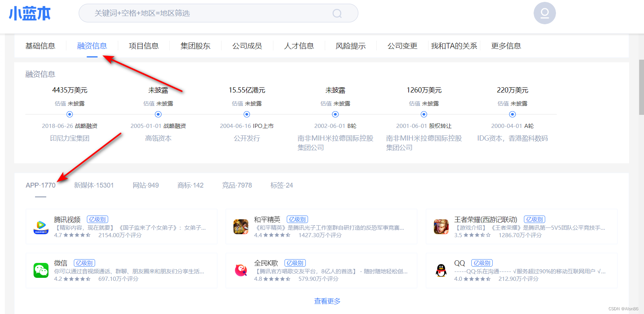Click the 公开发行 text
644x314 pixels.
click(247, 138)
